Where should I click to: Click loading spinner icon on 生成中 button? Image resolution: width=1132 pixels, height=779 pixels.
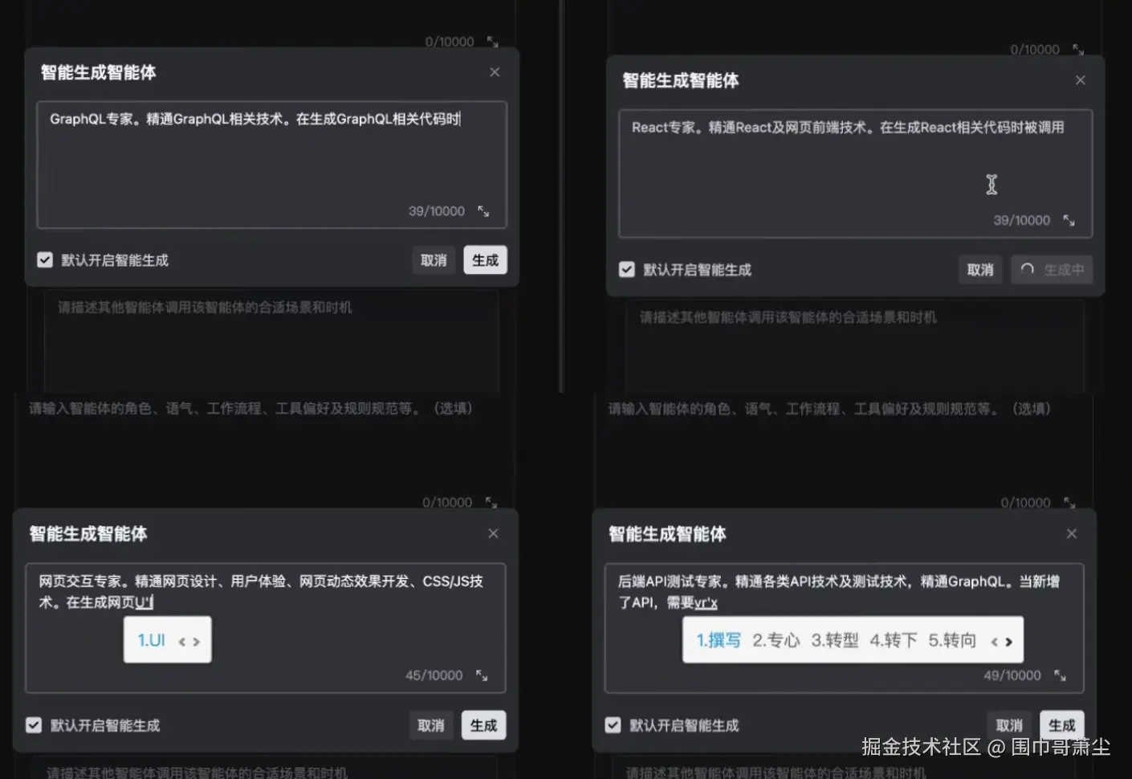pyautogui.click(x=1028, y=270)
